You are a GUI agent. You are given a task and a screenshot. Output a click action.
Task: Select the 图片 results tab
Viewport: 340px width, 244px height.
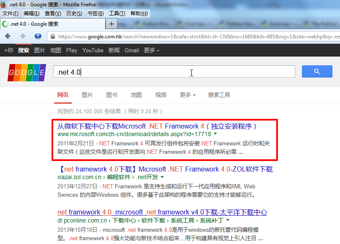(87, 95)
